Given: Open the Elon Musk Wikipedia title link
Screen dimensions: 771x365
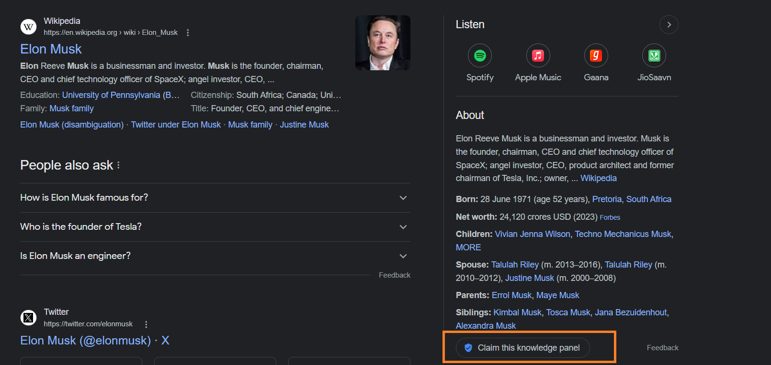Looking at the screenshot, I should click(51, 49).
